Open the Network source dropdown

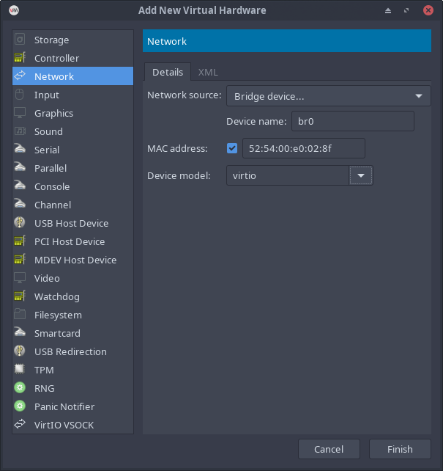click(328, 96)
